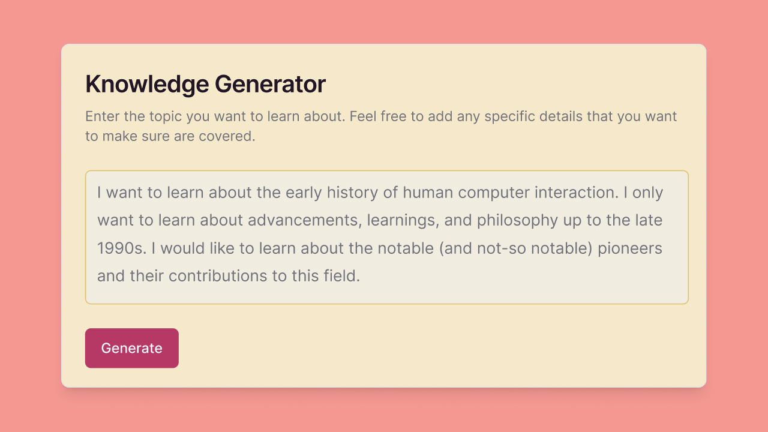Focus the topic text input area
768x432 pixels.
point(386,237)
